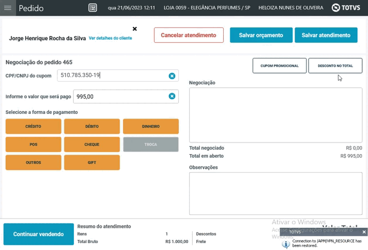Click the CPF/CNPJ do cupom input
Viewport: 368px width, 250px height.
click(x=111, y=76)
